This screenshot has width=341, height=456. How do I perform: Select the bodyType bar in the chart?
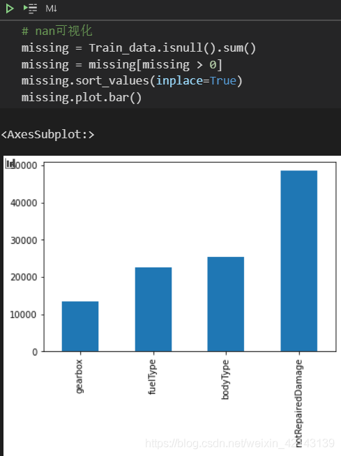coord(226,304)
